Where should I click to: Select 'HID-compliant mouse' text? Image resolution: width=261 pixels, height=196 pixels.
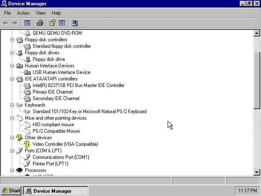pos(53,125)
